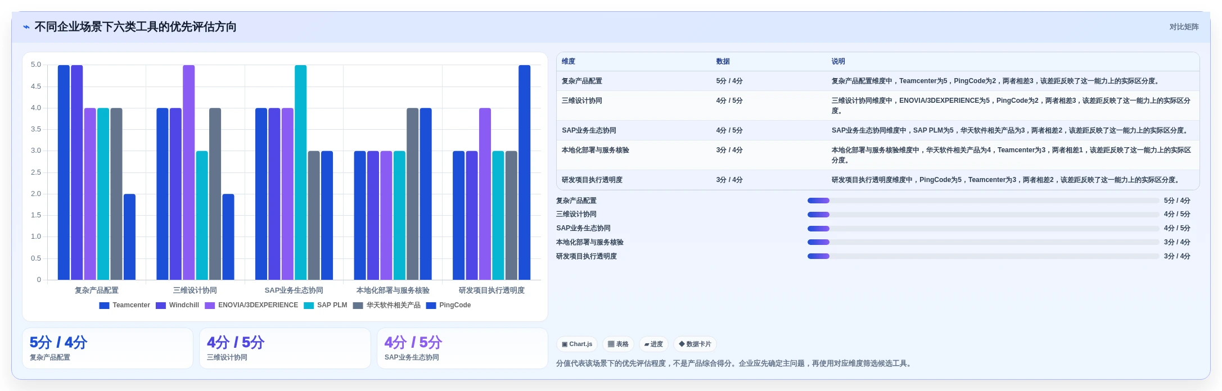
Task: Click the PingCode bar in 研发项目执行透明度 group
Action: coord(525,172)
